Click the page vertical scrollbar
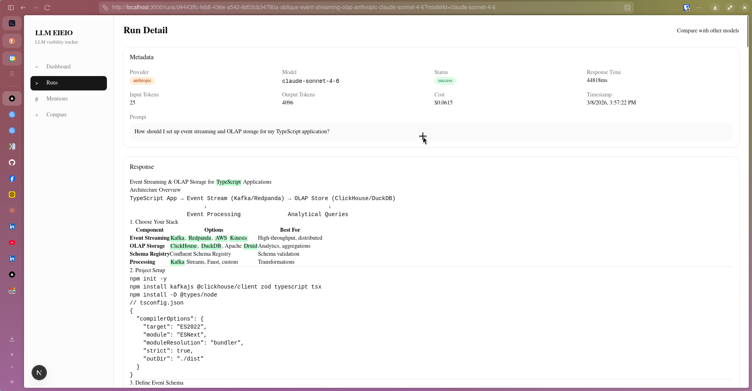 tap(747, 32)
